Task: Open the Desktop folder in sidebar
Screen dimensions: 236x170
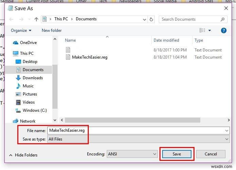Action: [x=30, y=62]
